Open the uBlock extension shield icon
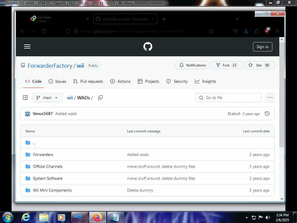 [267, 31]
